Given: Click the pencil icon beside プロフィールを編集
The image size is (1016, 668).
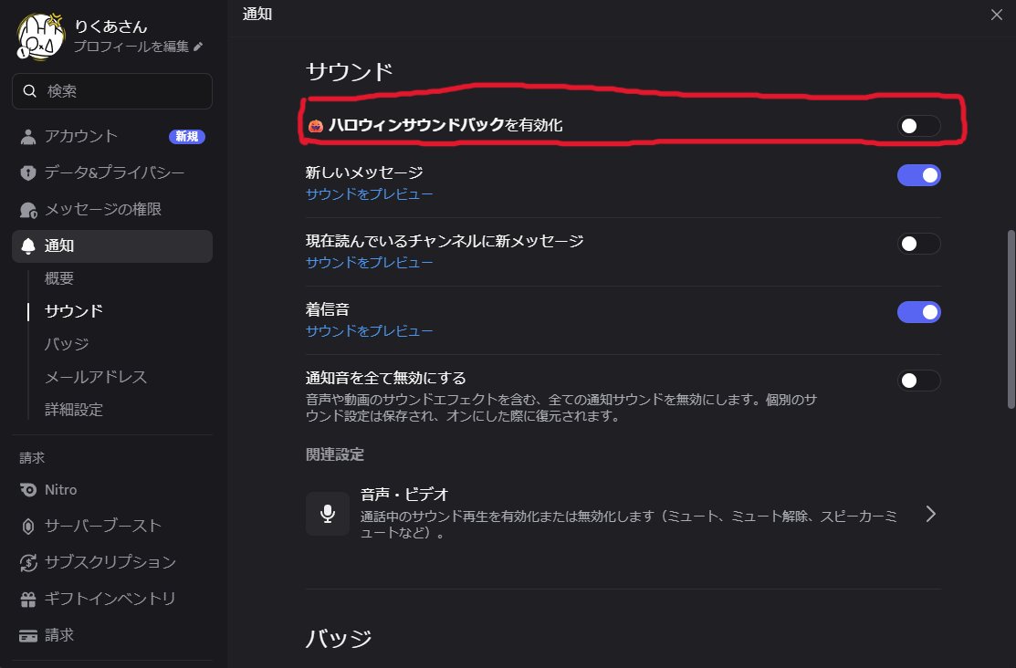Looking at the screenshot, I should tap(198, 47).
